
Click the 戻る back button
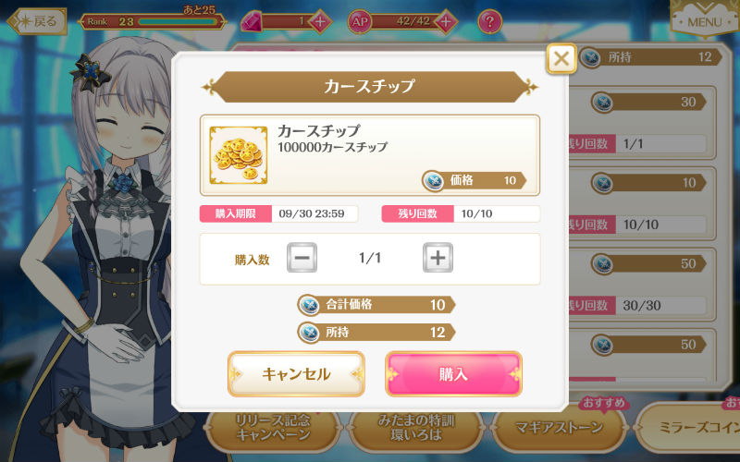(x=38, y=21)
